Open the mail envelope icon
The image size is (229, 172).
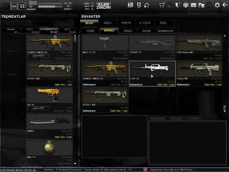click(194, 5)
